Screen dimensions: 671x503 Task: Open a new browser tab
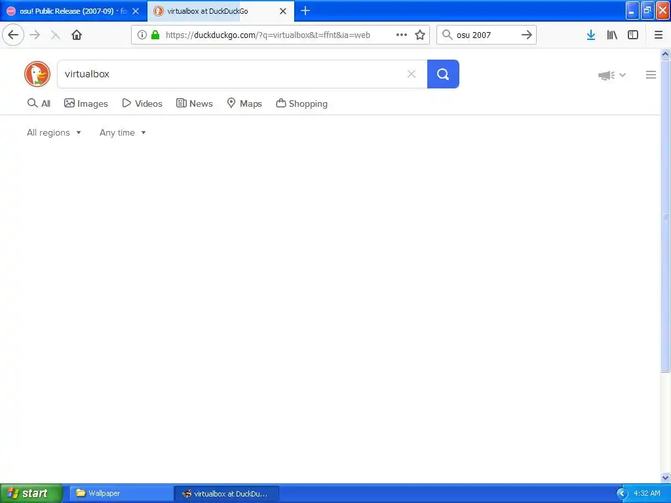coord(305,10)
